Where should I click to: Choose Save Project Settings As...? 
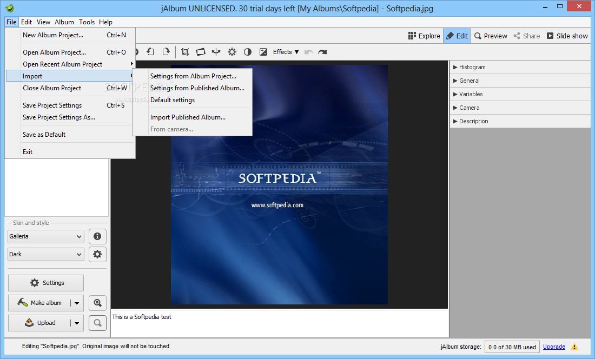pyautogui.click(x=70, y=117)
